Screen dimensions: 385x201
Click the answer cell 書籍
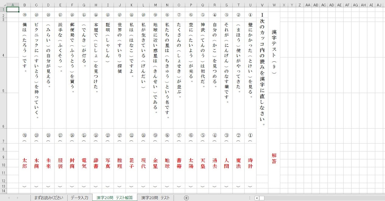179,163
